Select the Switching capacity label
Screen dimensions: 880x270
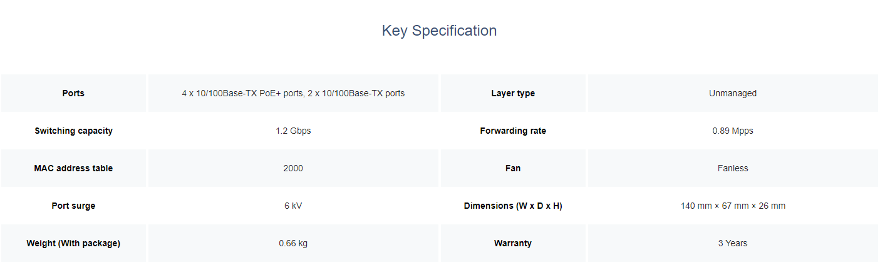click(x=73, y=131)
